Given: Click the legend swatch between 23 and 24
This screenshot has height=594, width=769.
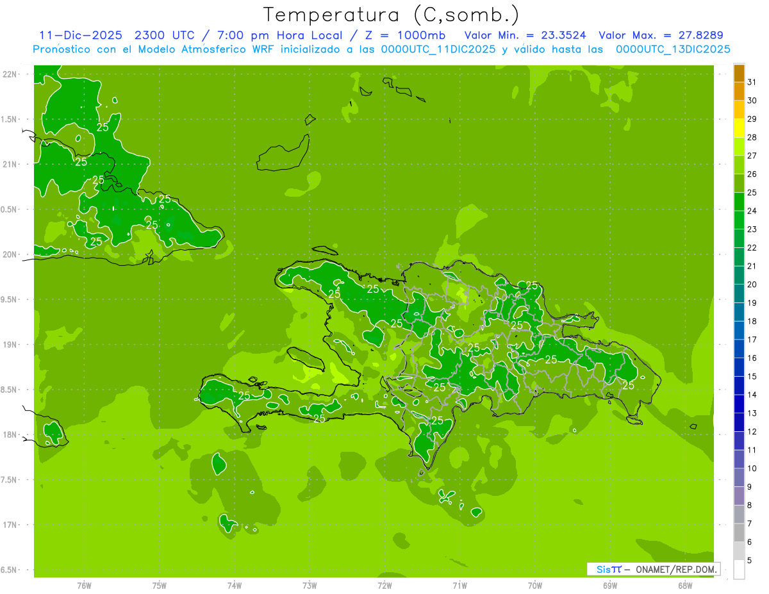Looking at the screenshot, I should pyautogui.click(x=739, y=220).
